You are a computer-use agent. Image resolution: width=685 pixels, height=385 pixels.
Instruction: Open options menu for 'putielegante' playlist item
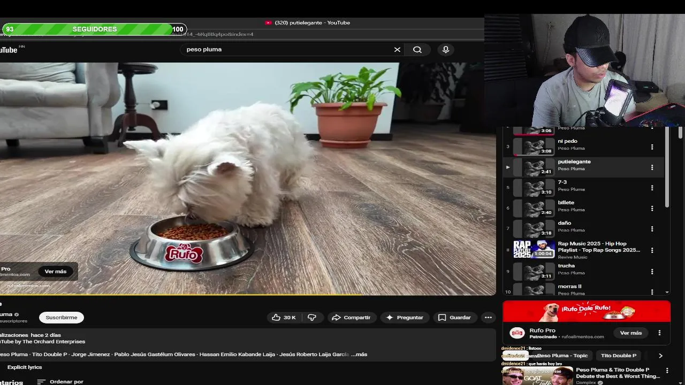click(652, 167)
